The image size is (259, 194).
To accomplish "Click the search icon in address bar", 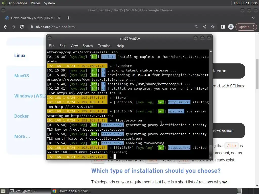I will tap(196, 27).
